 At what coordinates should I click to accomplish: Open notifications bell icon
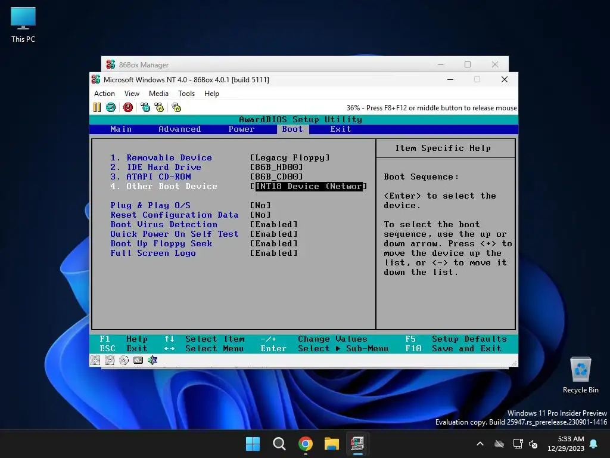[594, 444]
